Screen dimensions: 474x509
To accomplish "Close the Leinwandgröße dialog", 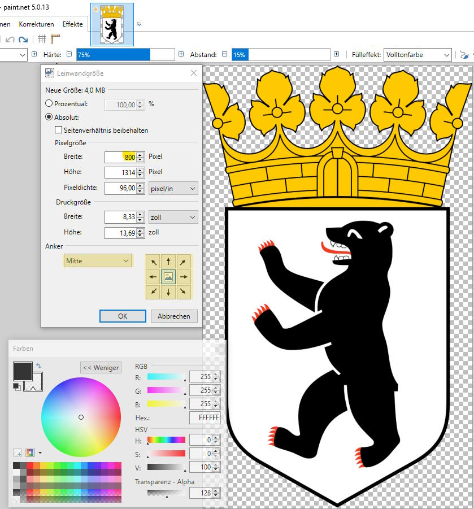I will (x=193, y=73).
